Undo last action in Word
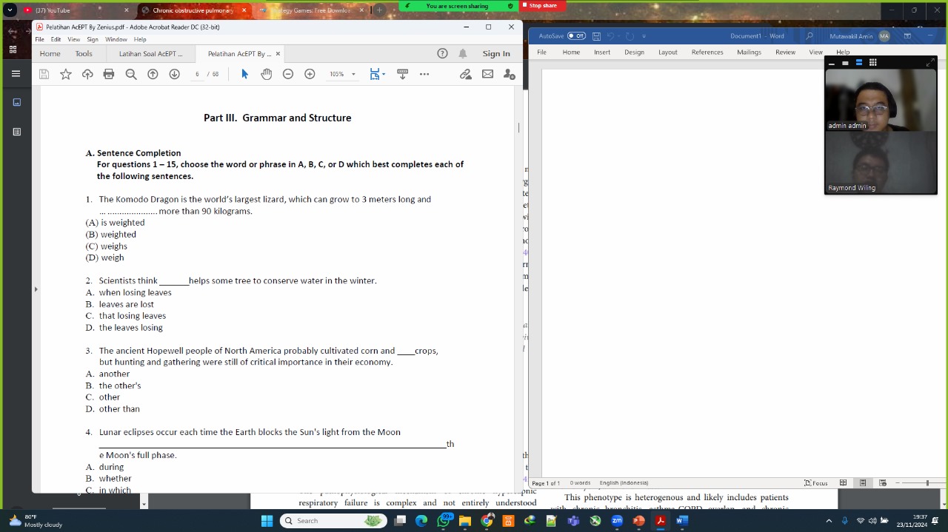 pyautogui.click(x=611, y=36)
